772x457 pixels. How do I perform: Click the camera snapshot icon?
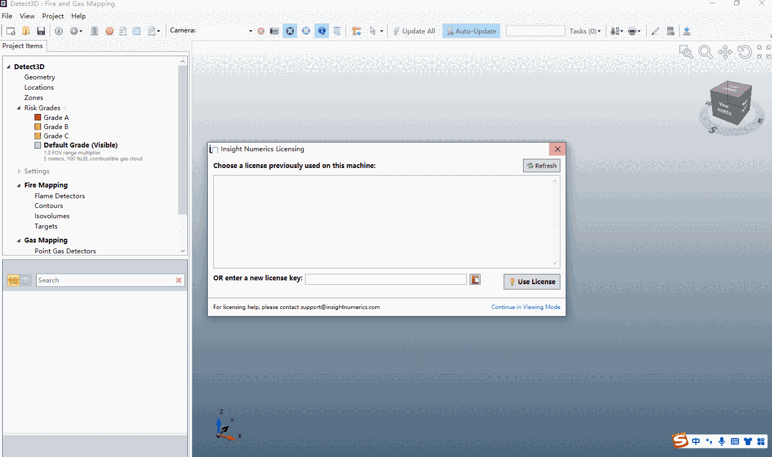click(x=275, y=31)
